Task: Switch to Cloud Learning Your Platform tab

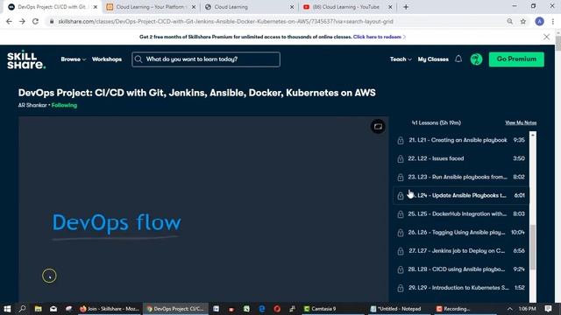Action: coord(150,7)
